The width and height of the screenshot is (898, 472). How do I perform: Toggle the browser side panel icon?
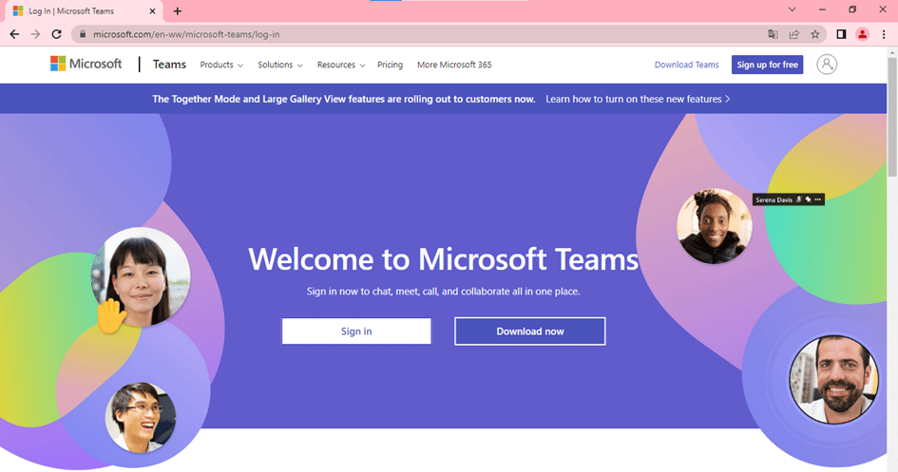[841, 34]
